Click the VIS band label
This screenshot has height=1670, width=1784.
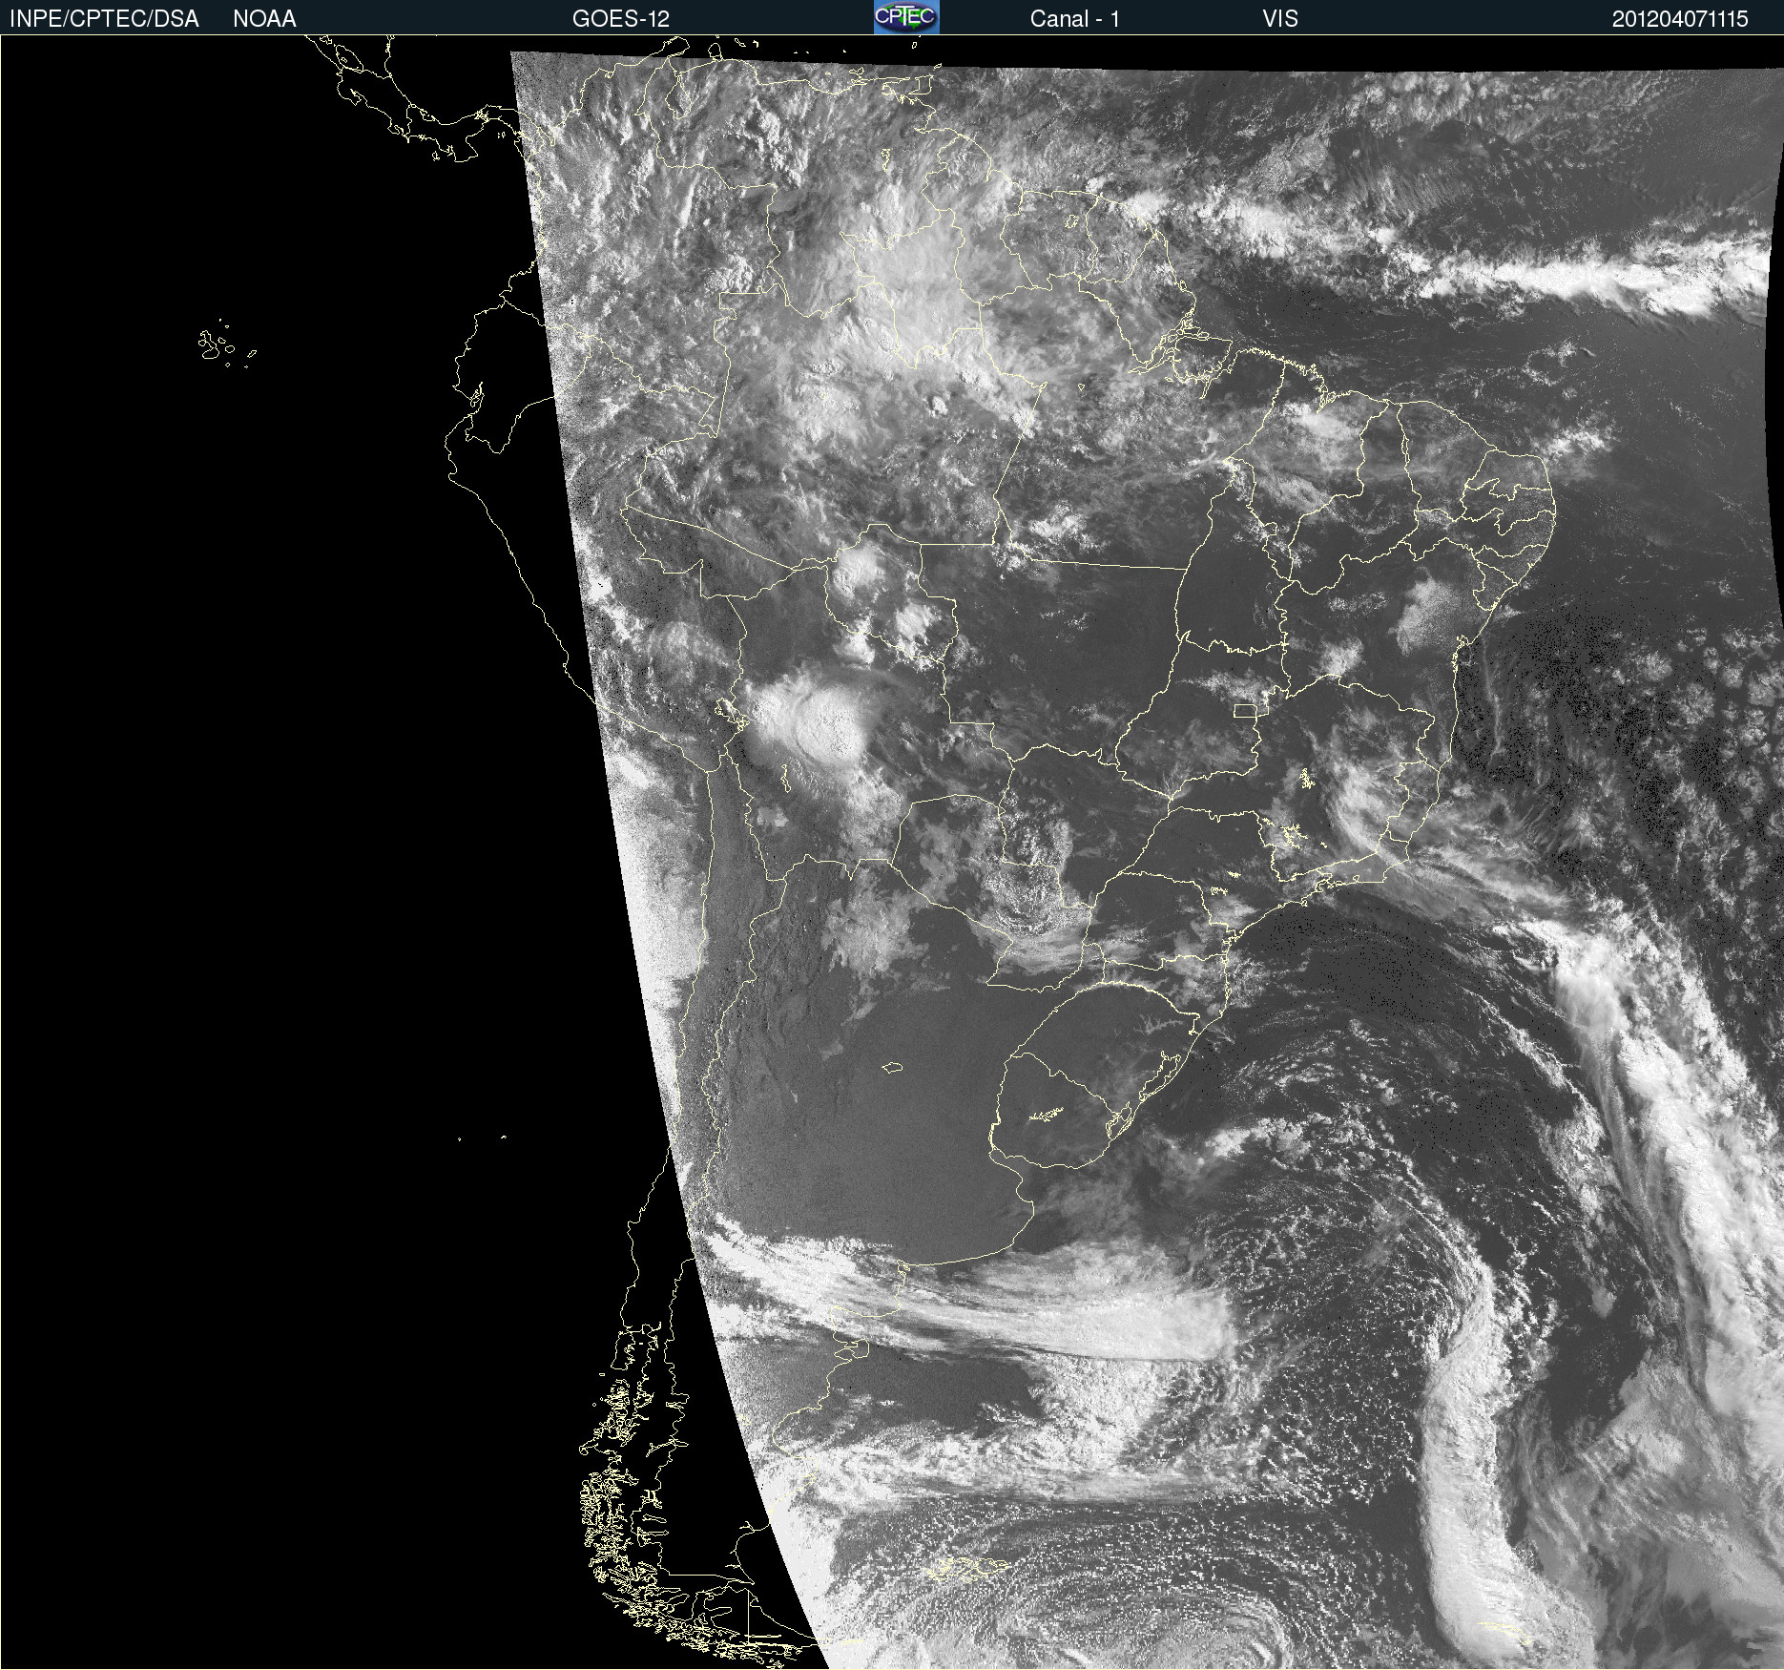point(1280,19)
